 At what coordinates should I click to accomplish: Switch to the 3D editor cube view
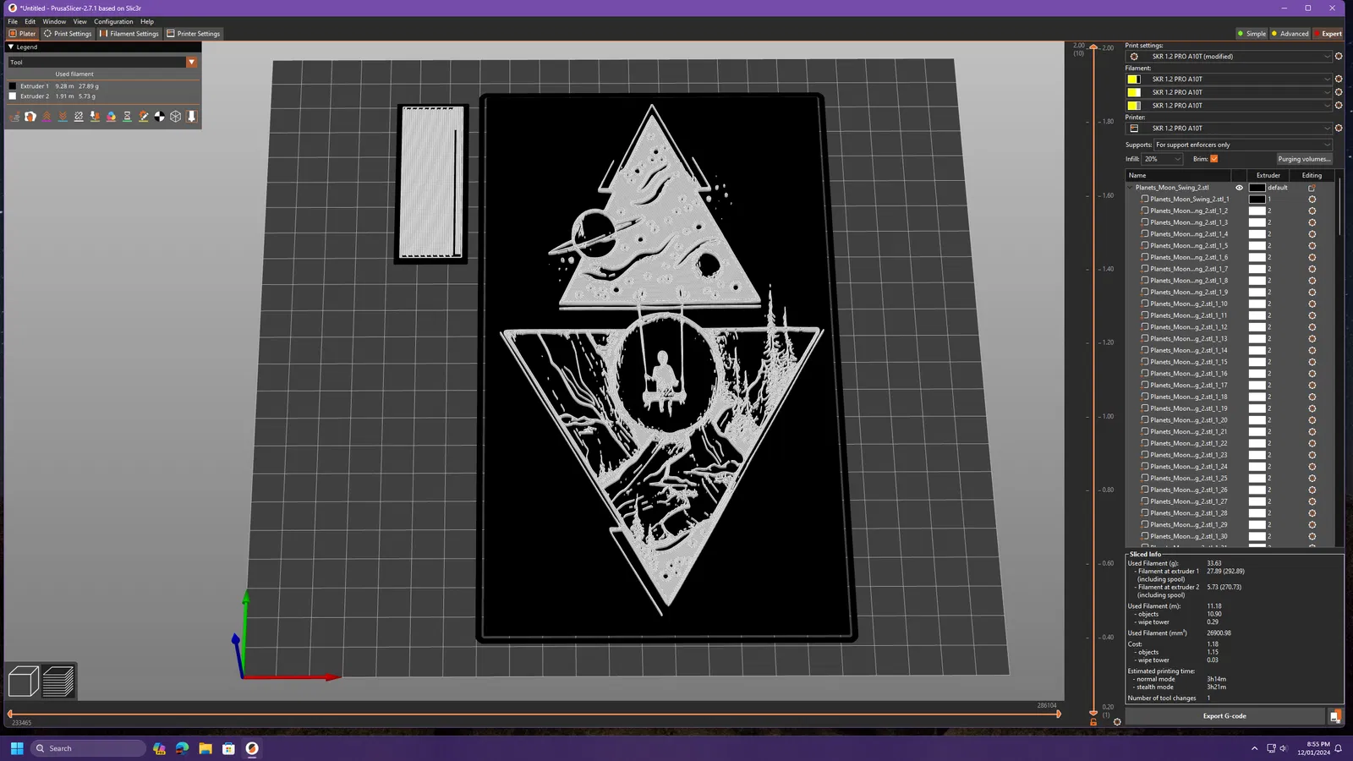click(x=24, y=681)
